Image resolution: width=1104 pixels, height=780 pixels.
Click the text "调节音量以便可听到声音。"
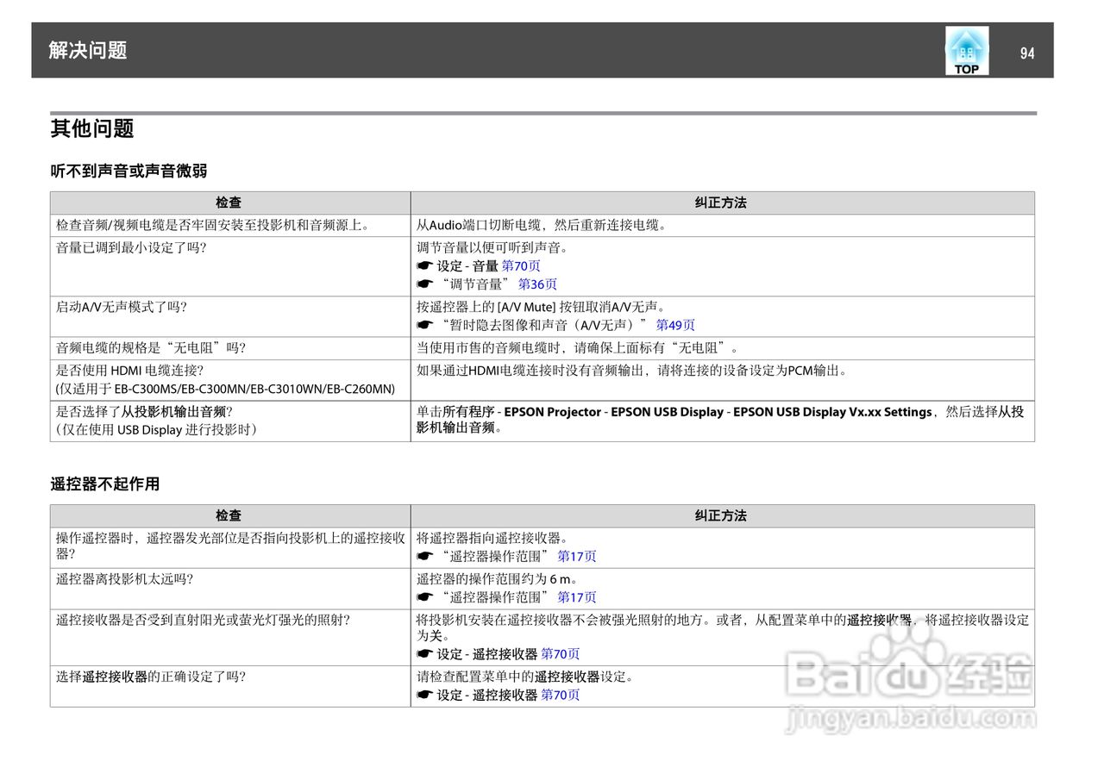click(x=492, y=248)
